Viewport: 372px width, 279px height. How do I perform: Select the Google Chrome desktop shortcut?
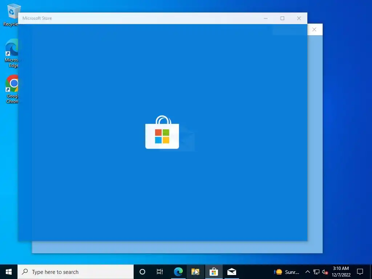click(12, 89)
